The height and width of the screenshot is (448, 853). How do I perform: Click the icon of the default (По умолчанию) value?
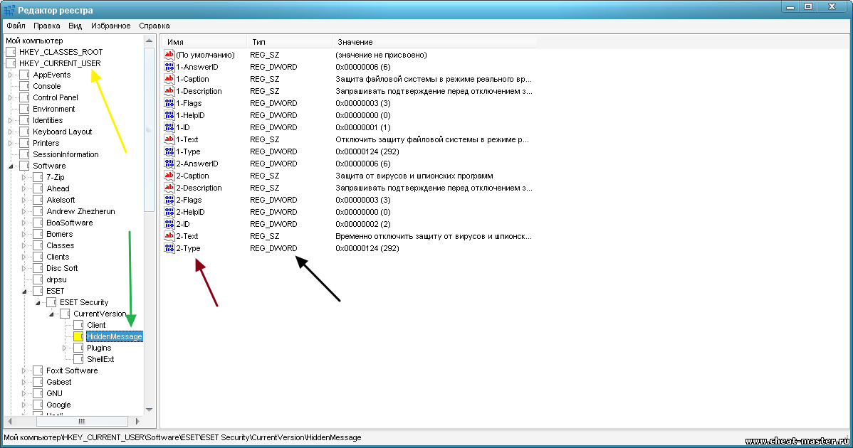(169, 55)
